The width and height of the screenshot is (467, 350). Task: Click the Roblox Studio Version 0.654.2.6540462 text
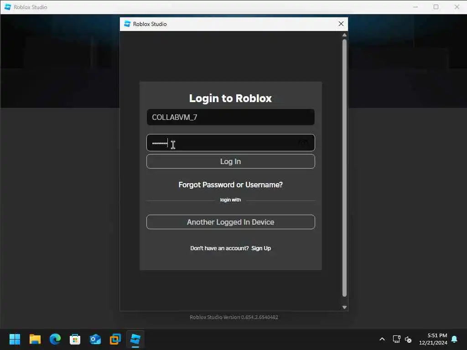[234, 317]
